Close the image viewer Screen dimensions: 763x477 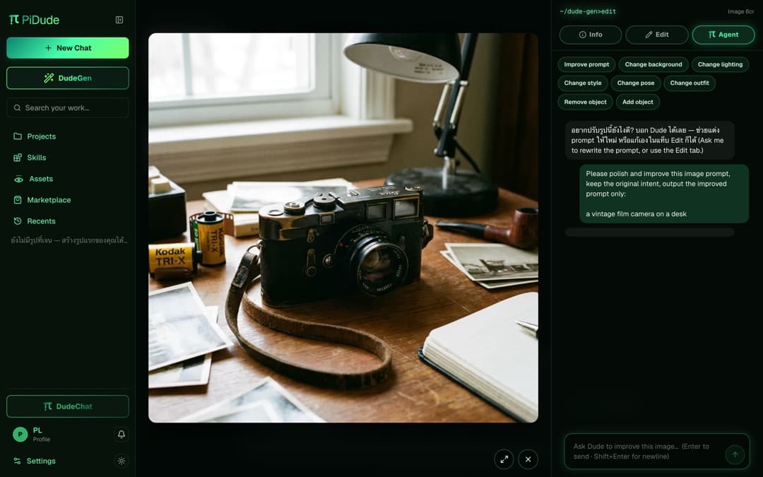coord(528,459)
